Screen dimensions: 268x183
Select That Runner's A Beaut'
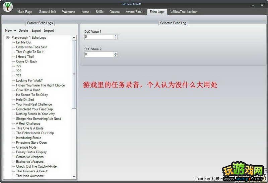(32, 171)
